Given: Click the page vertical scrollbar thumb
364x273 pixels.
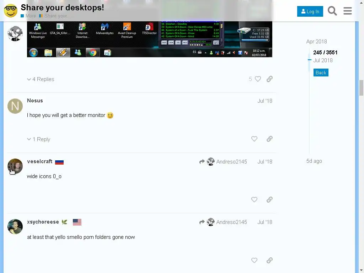Looking at the screenshot, I should point(361,88).
